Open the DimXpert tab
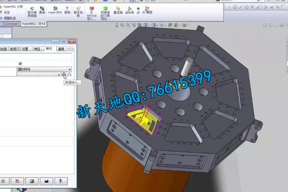The height and width of the screenshot is (192, 288). pyautogui.click(x=10, y=24)
